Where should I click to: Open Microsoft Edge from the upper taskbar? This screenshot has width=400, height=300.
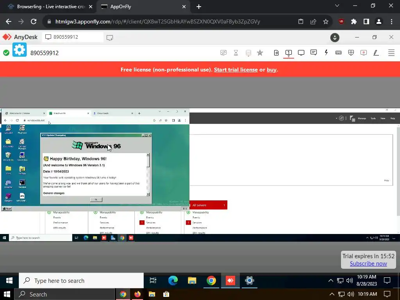(x=173, y=280)
